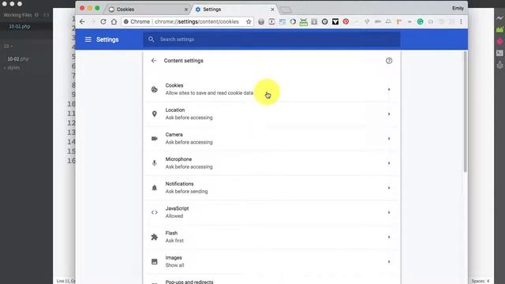Click the Images picture icon
The image size is (505, 284).
pyautogui.click(x=155, y=261)
